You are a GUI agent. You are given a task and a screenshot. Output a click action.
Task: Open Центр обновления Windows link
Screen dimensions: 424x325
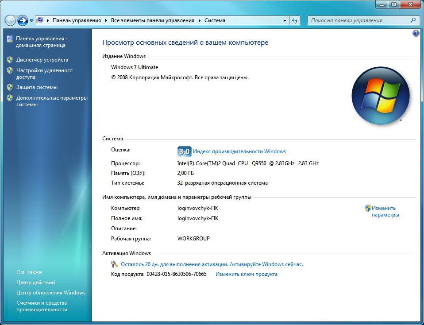click(51, 293)
